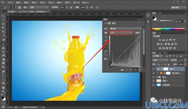Hide the Color Fill 1 layer
This screenshot has width=188, height=109.
coord(154,73)
